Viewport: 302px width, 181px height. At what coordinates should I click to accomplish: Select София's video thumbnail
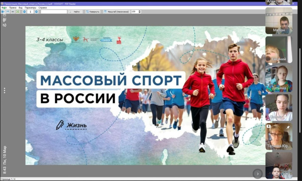pyautogui.click(x=279, y=108)
